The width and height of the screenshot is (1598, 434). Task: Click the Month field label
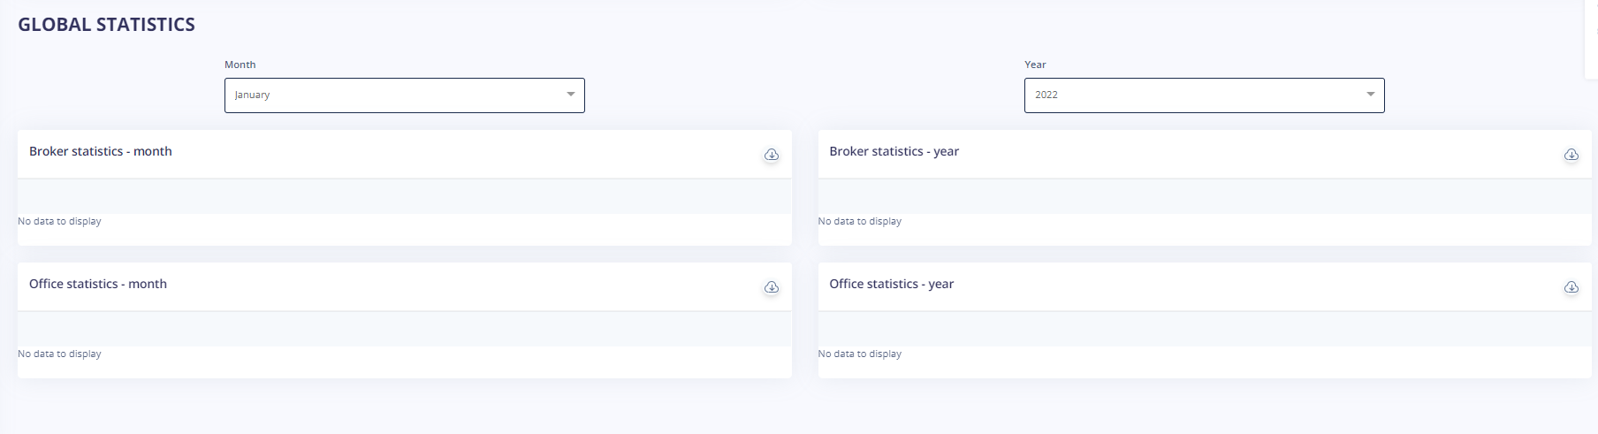240,65
